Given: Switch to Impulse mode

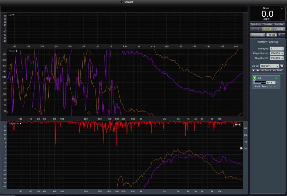Looking at the screenshot, I should 278,24.
